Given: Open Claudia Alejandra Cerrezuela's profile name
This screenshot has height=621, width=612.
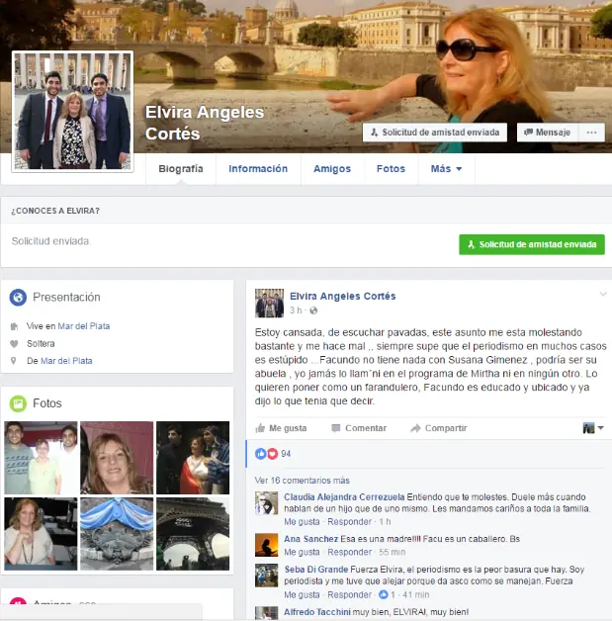Looking at the screenshot, I should [x=344, y=497].
